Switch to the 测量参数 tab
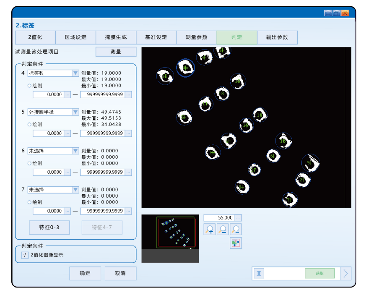This screenshot has width=369, height=298. [196, 37]
